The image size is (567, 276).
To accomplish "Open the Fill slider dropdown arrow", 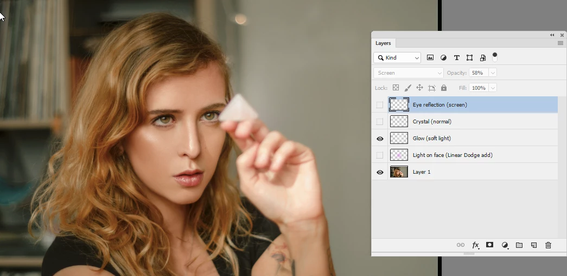I will [x=493, y=88].
